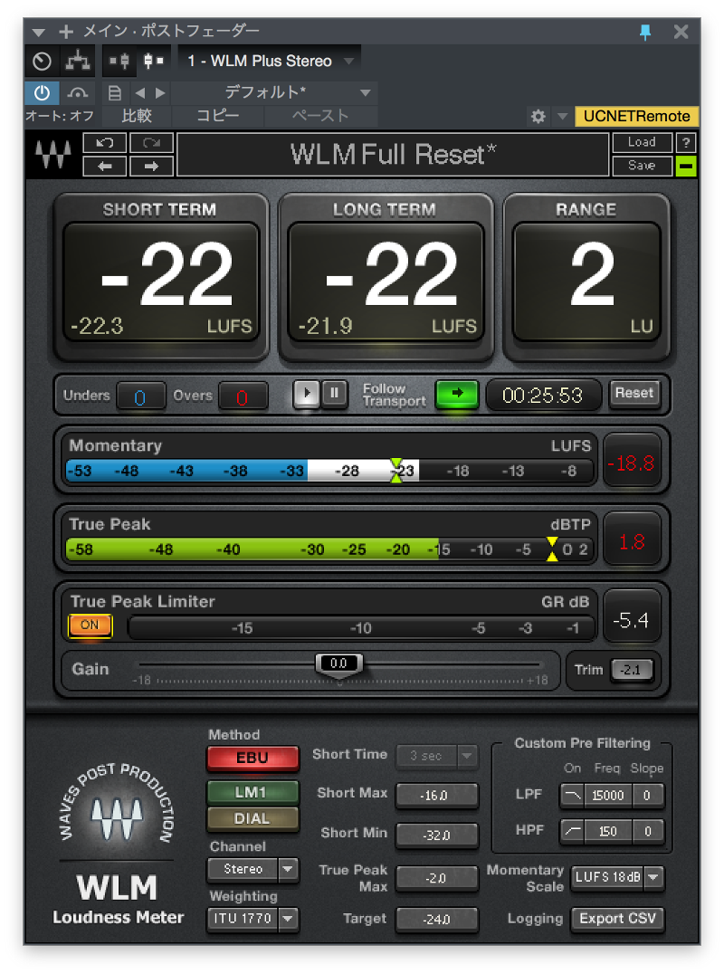Click the Short Min -32.0 field
Screen dimensions: 724x974
coord(437,835)
